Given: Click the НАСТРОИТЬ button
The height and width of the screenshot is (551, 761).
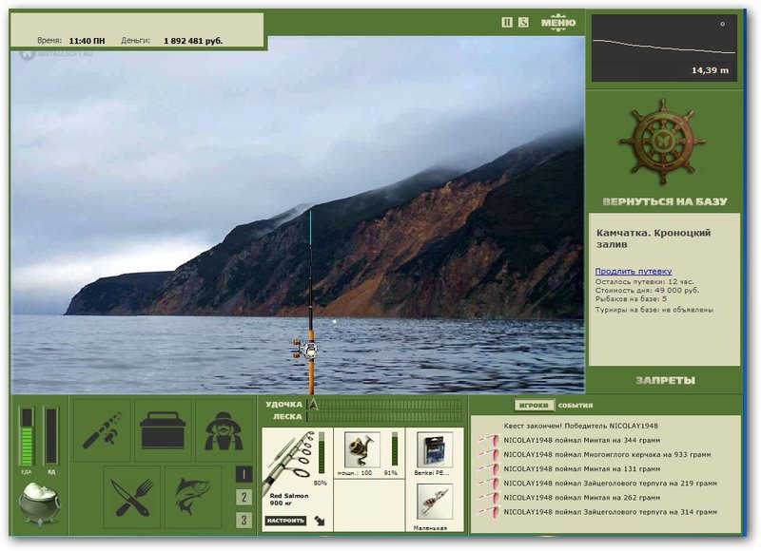Looking at the screenshot, I should pos(285,521).
